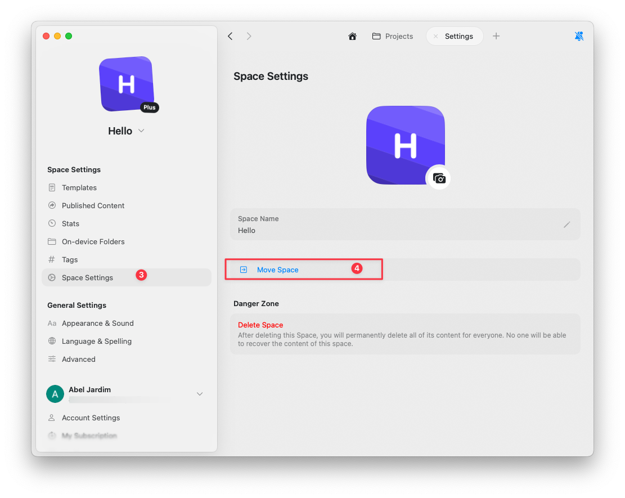Viewport: 625px width, 498px height.
Task: Click the Appearance & Sound Aa icon
Action: 52,324
